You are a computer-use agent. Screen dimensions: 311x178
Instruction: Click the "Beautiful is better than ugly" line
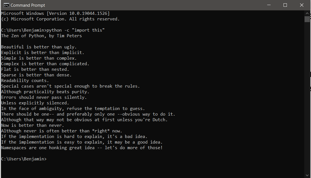(x=39, y=47)
